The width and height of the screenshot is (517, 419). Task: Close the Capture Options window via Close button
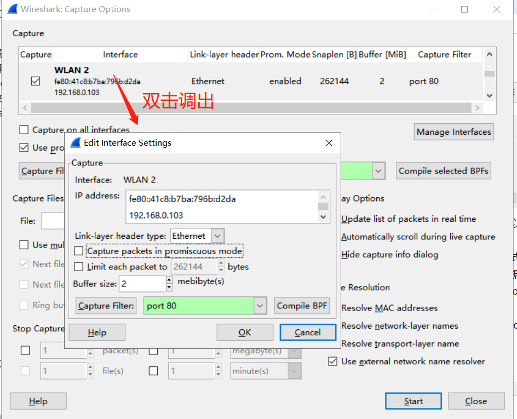476,401
